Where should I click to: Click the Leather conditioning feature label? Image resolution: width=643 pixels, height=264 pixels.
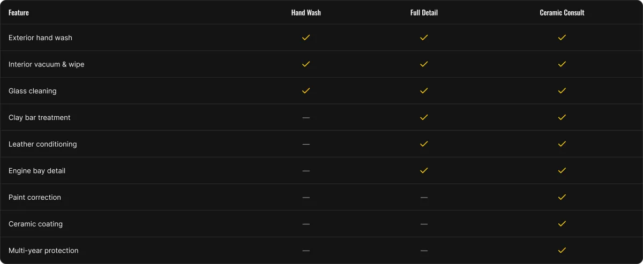pyautogui.click(x=43, y=144)
